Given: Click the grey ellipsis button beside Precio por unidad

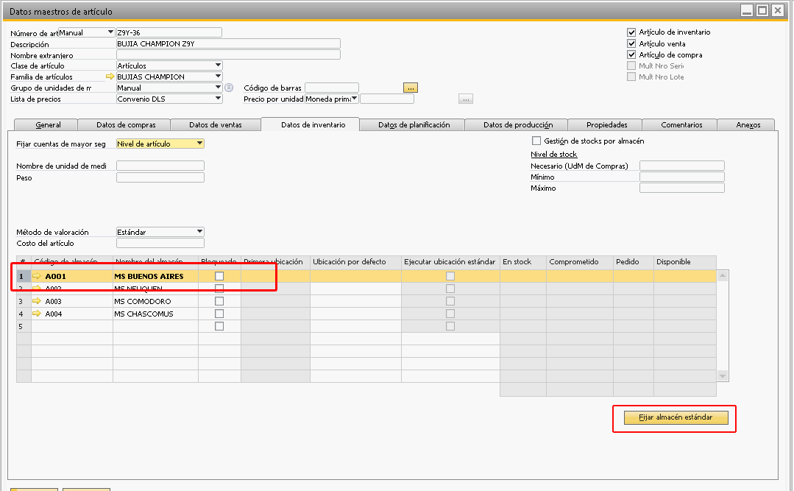Looking at the screenshot, I should click(465, 99).
